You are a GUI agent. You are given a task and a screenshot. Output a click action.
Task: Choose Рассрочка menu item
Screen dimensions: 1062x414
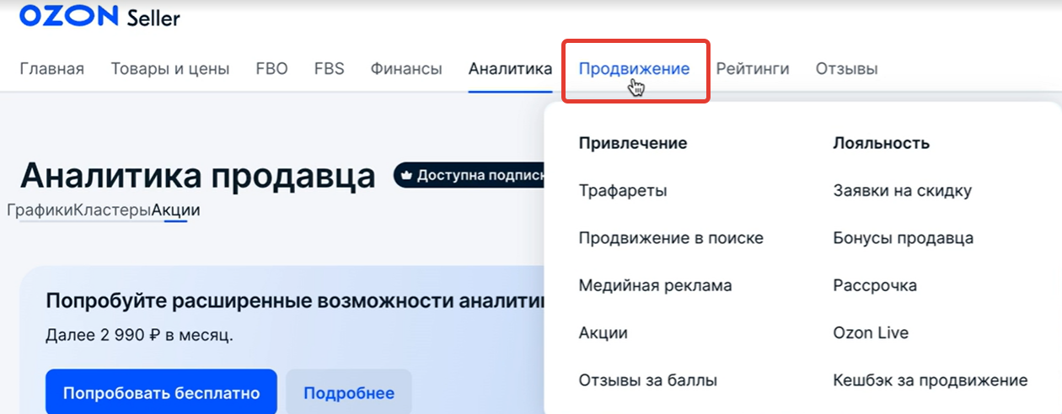[x=874, y=285]
